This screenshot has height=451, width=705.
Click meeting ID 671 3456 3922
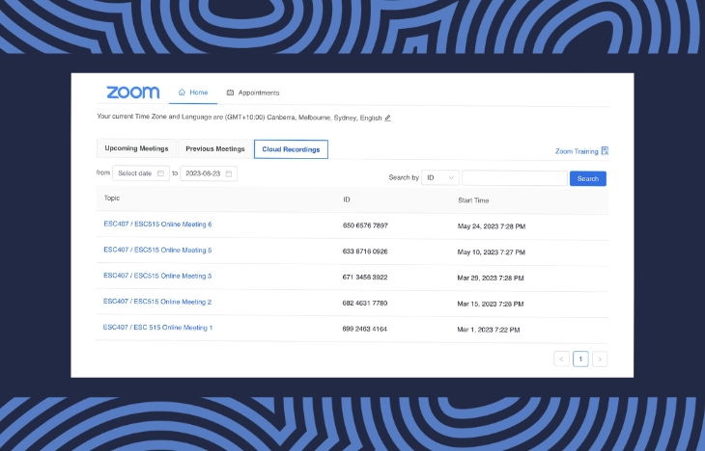pyautogui.click(x=365, y=278)
